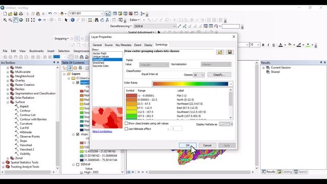This screenshot has width=327, height=184.
Task: Open the Bookmarks menu
Action: coord(36,51)
